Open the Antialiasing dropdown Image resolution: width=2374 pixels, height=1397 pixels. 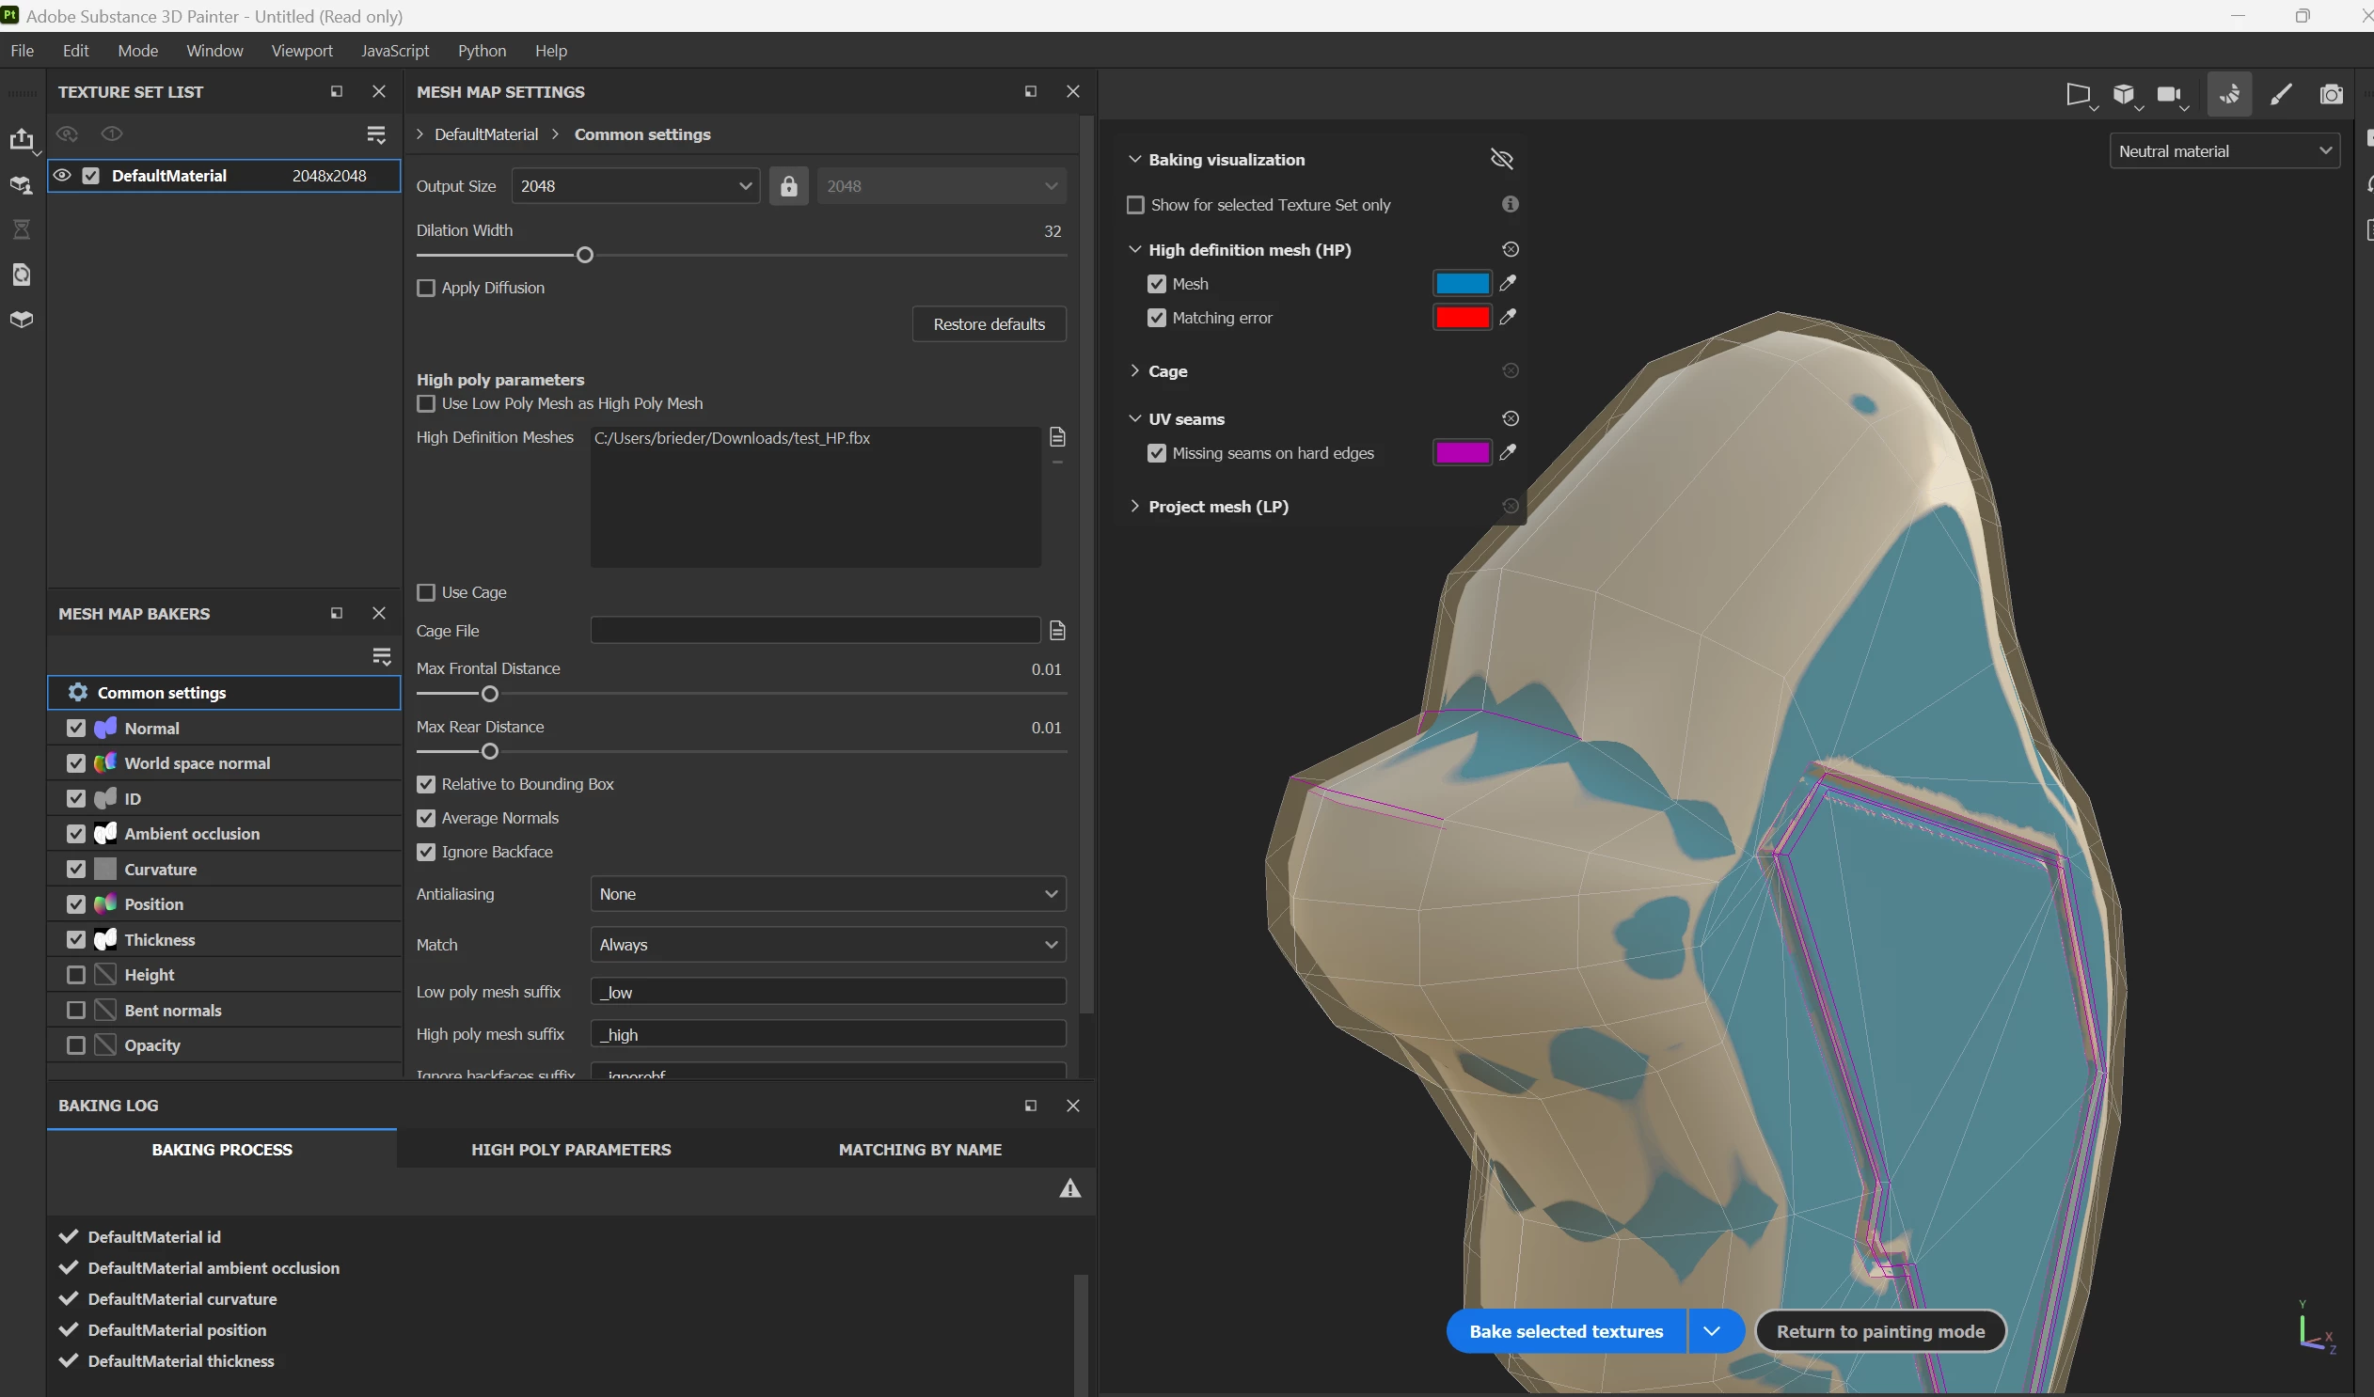click(827, 894)
